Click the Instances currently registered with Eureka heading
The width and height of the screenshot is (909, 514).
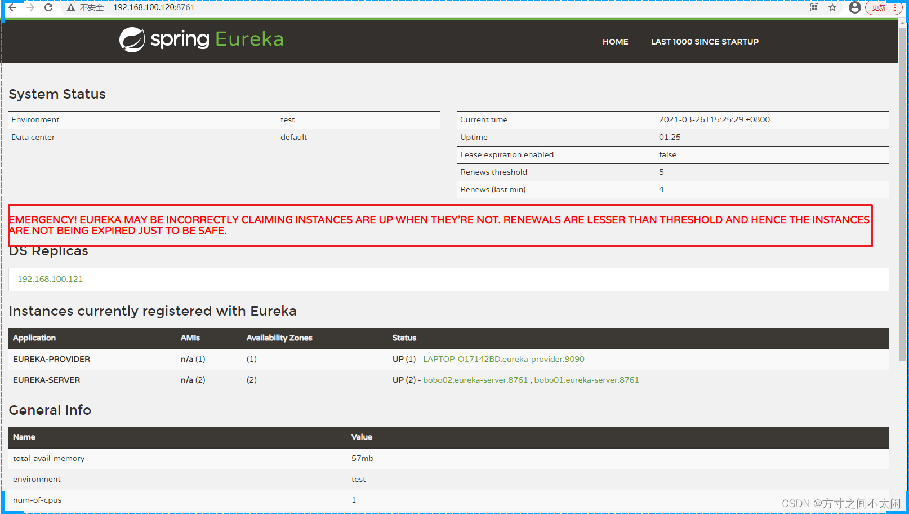pos(153,311)
